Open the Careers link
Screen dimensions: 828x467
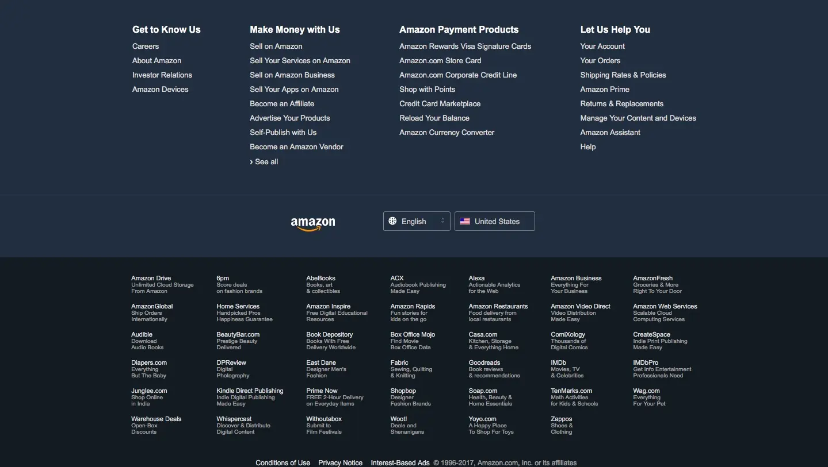click(x=146, y=47)
